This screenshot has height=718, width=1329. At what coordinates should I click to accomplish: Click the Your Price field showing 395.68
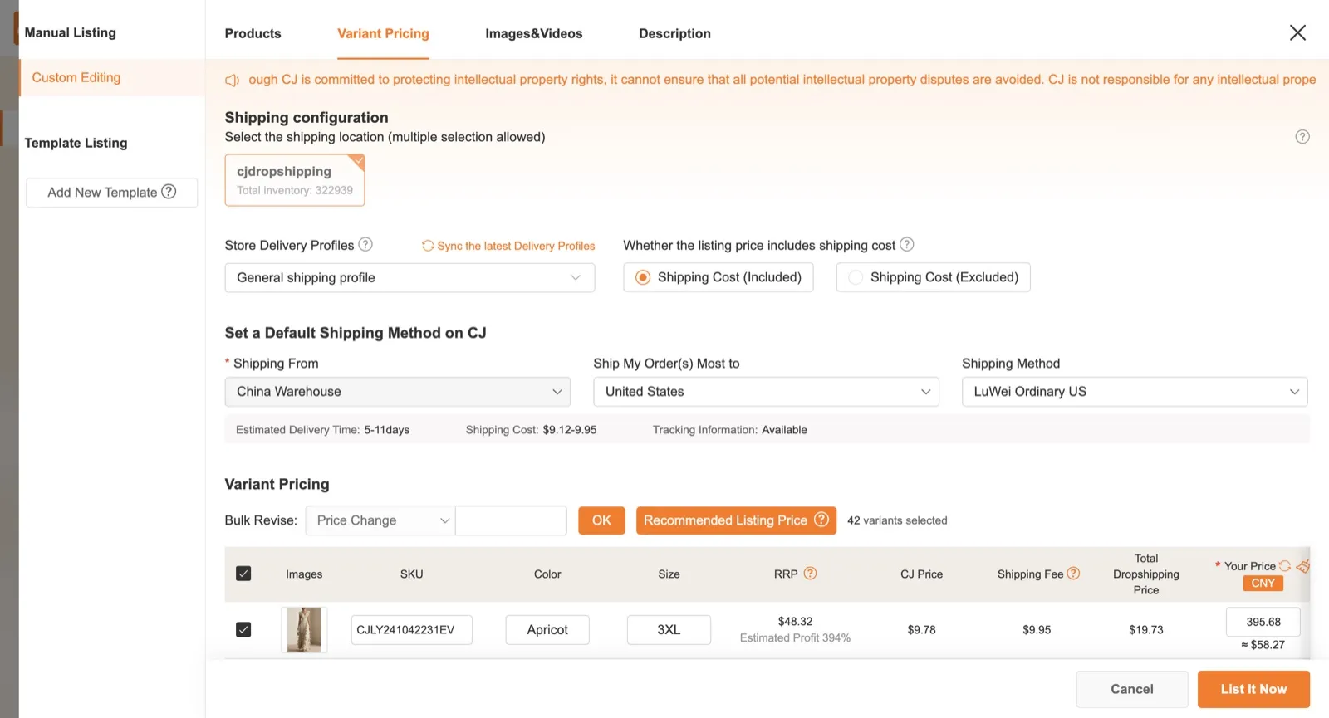(1263, 622)
